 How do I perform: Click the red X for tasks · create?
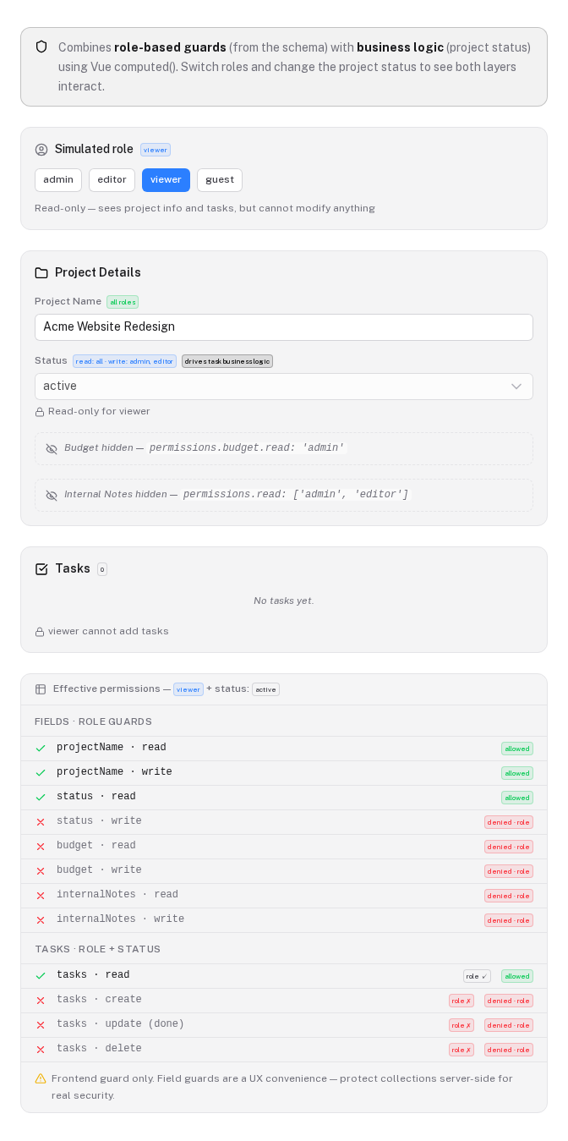41,1001
